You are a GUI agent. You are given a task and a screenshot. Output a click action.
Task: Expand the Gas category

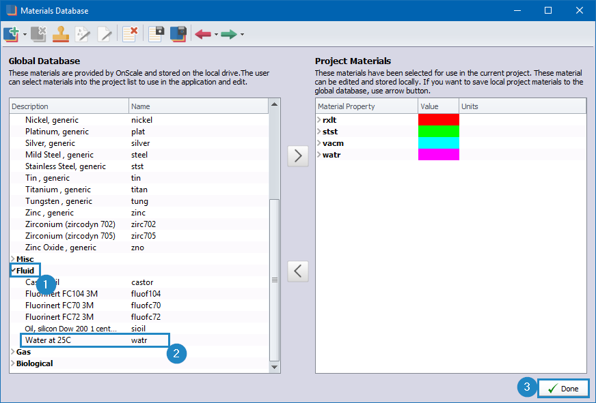click(x=13, y=352)
